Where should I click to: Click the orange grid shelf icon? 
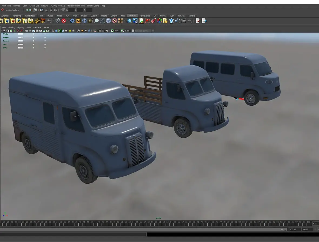click(x=121, y=21)
